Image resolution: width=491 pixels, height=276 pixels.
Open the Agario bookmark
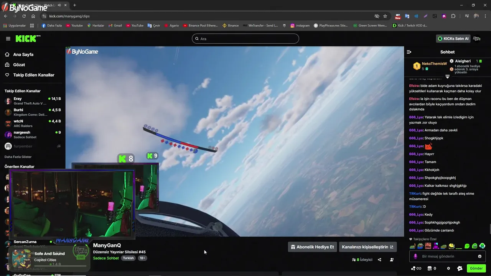[171, 26]
